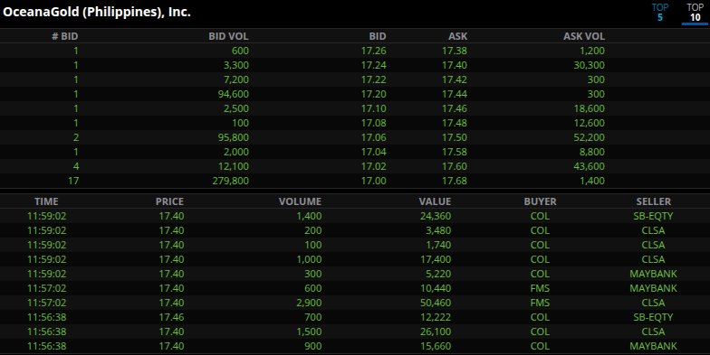Image resolution: width=710 pixels, height=355 pixels.
Task: Click the bid volume 95,800
Action: point(233,137)
